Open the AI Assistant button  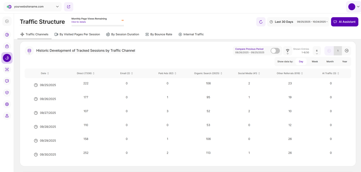[x=344, y=22]
